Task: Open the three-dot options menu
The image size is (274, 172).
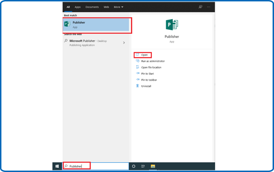Action: point(209,7)
